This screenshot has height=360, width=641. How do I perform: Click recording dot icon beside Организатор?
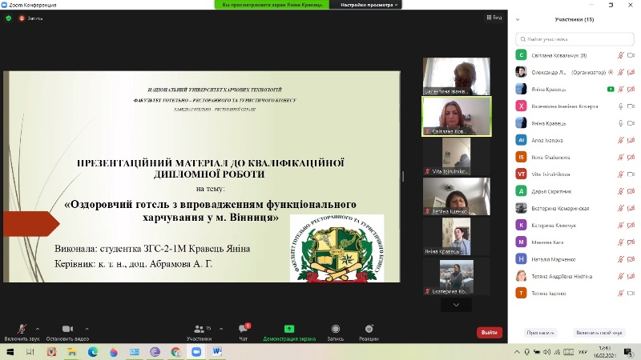pos(611,72)
